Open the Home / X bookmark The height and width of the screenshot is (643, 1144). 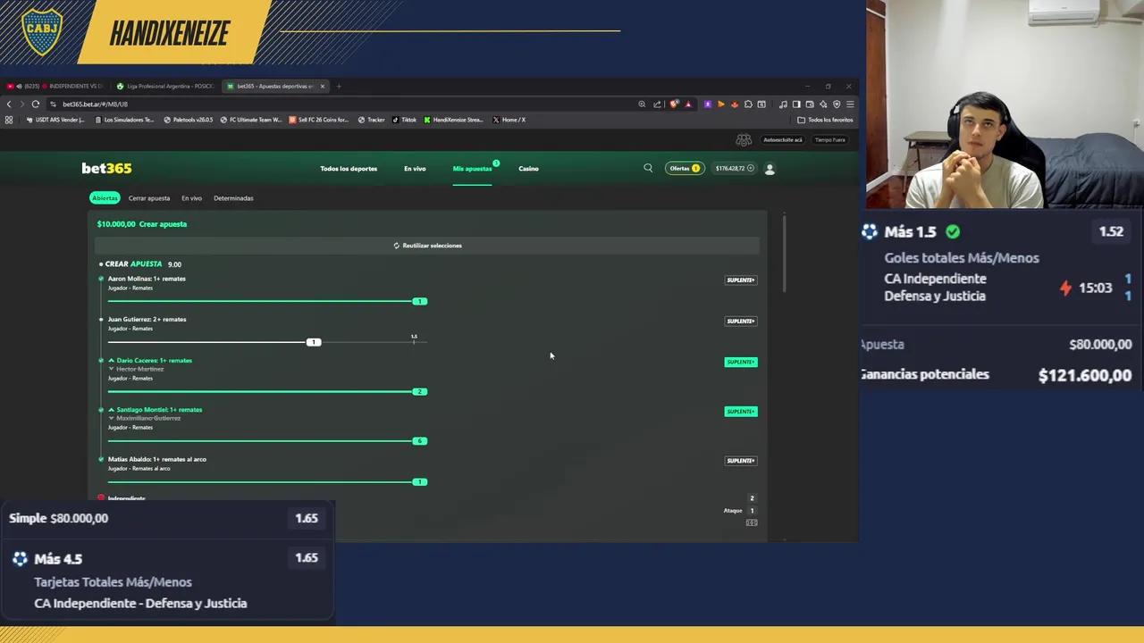tap(509, 120)
